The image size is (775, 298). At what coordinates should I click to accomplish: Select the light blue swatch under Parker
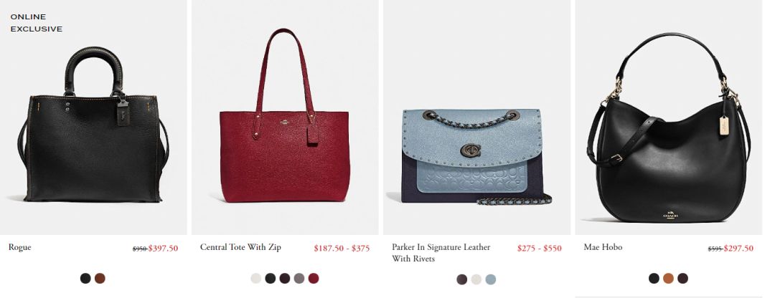[490, 280]
